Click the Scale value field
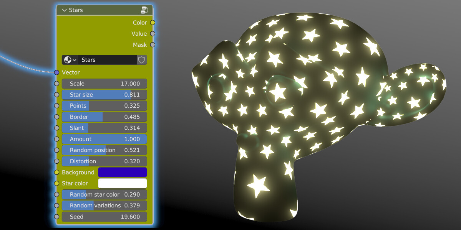The height and width of the screenshot is (230, 461). point(104,84)
